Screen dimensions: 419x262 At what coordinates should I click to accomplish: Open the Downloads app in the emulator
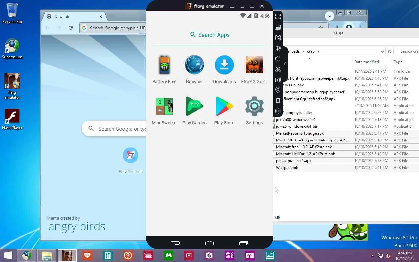[x=224, y=69]
